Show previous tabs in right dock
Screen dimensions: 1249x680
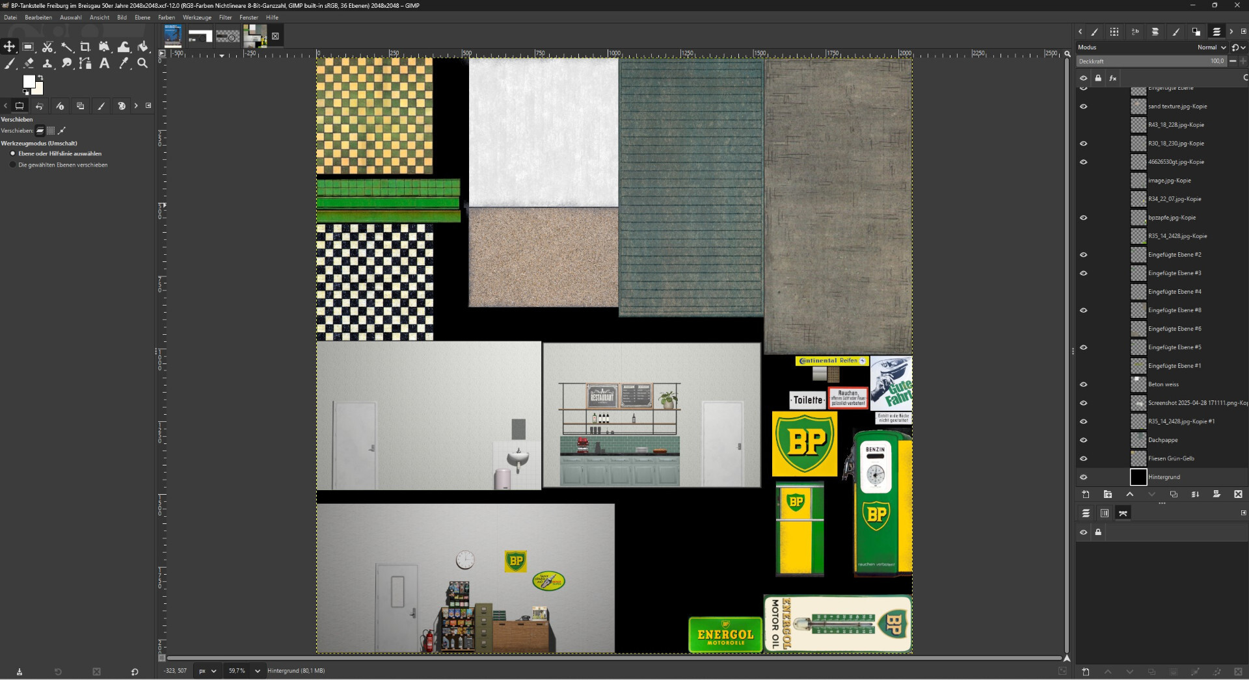[x=1081, y=31]
